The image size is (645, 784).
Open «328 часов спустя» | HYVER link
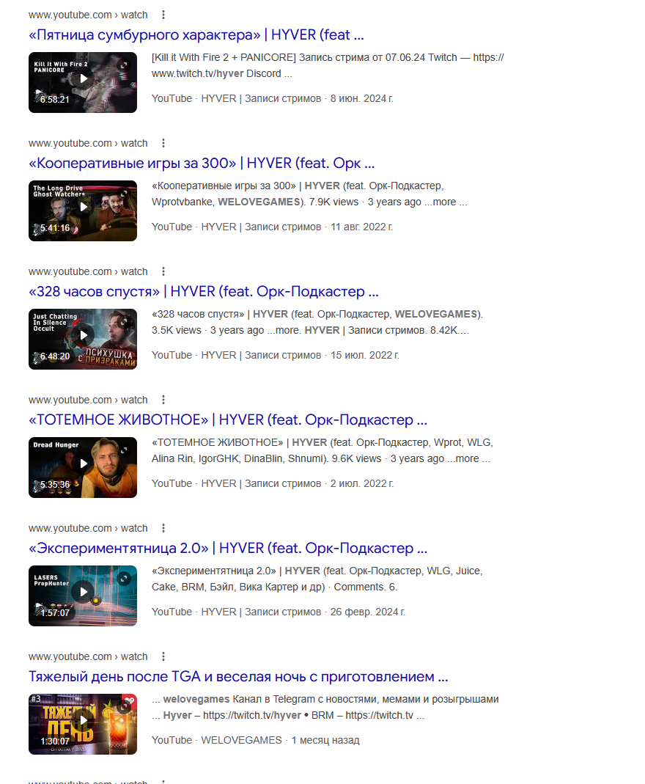click(x=203, y=291)
